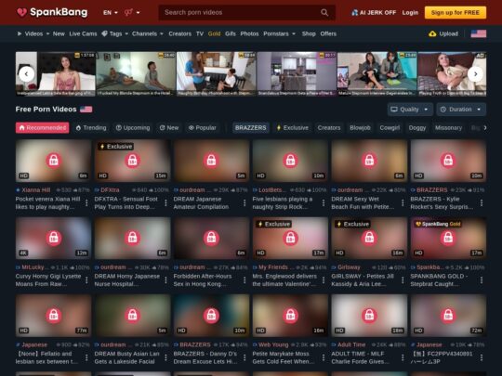Click the SpankBang heart logo

coord(21,12)
